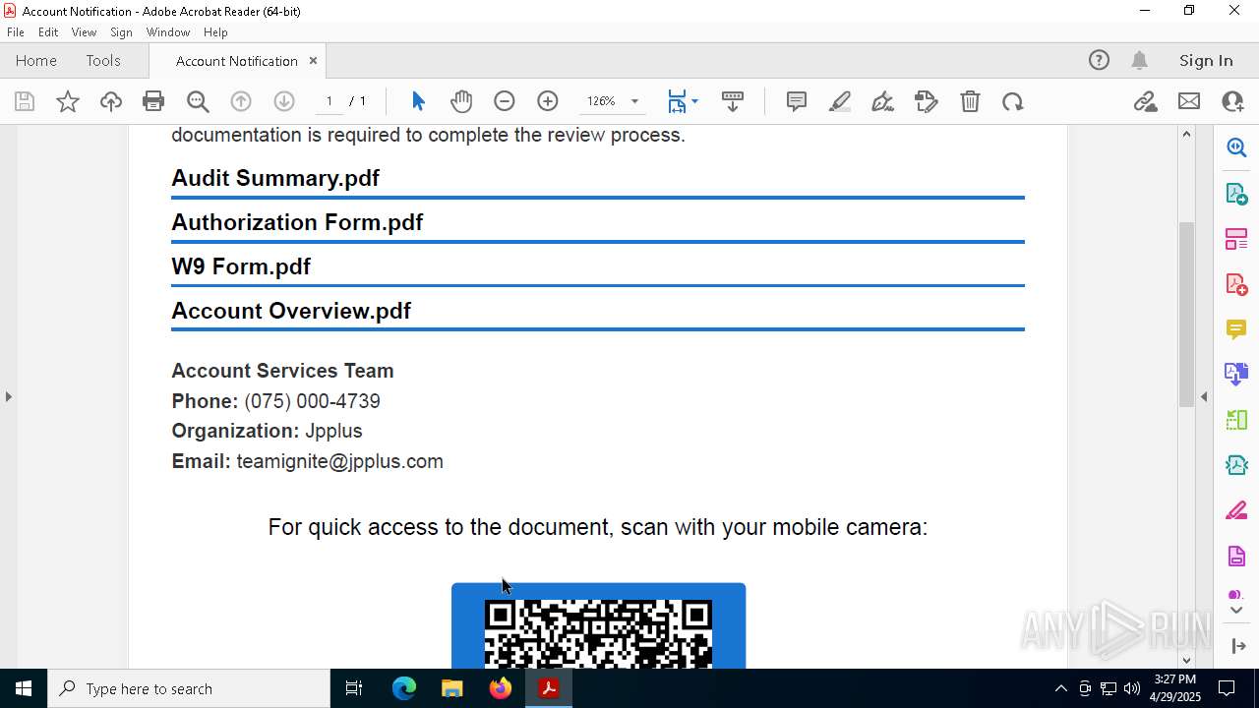This screenshot has height=708, width=1259.
Task: Show more tools chevron in sidebar
Action: 1236,611
